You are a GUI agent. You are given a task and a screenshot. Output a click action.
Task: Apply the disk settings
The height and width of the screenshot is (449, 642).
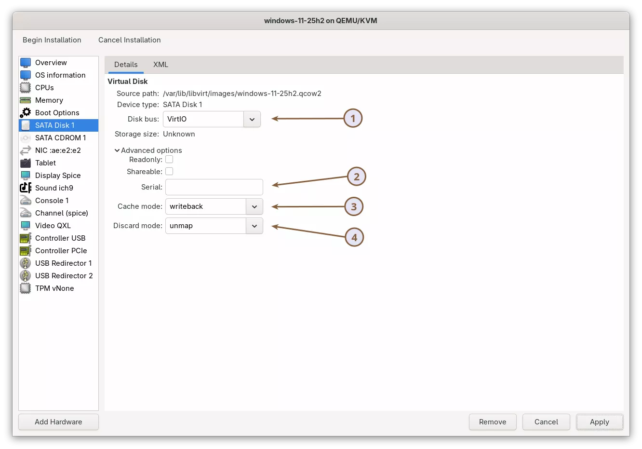pyautogui.click(x=600, y=422)
